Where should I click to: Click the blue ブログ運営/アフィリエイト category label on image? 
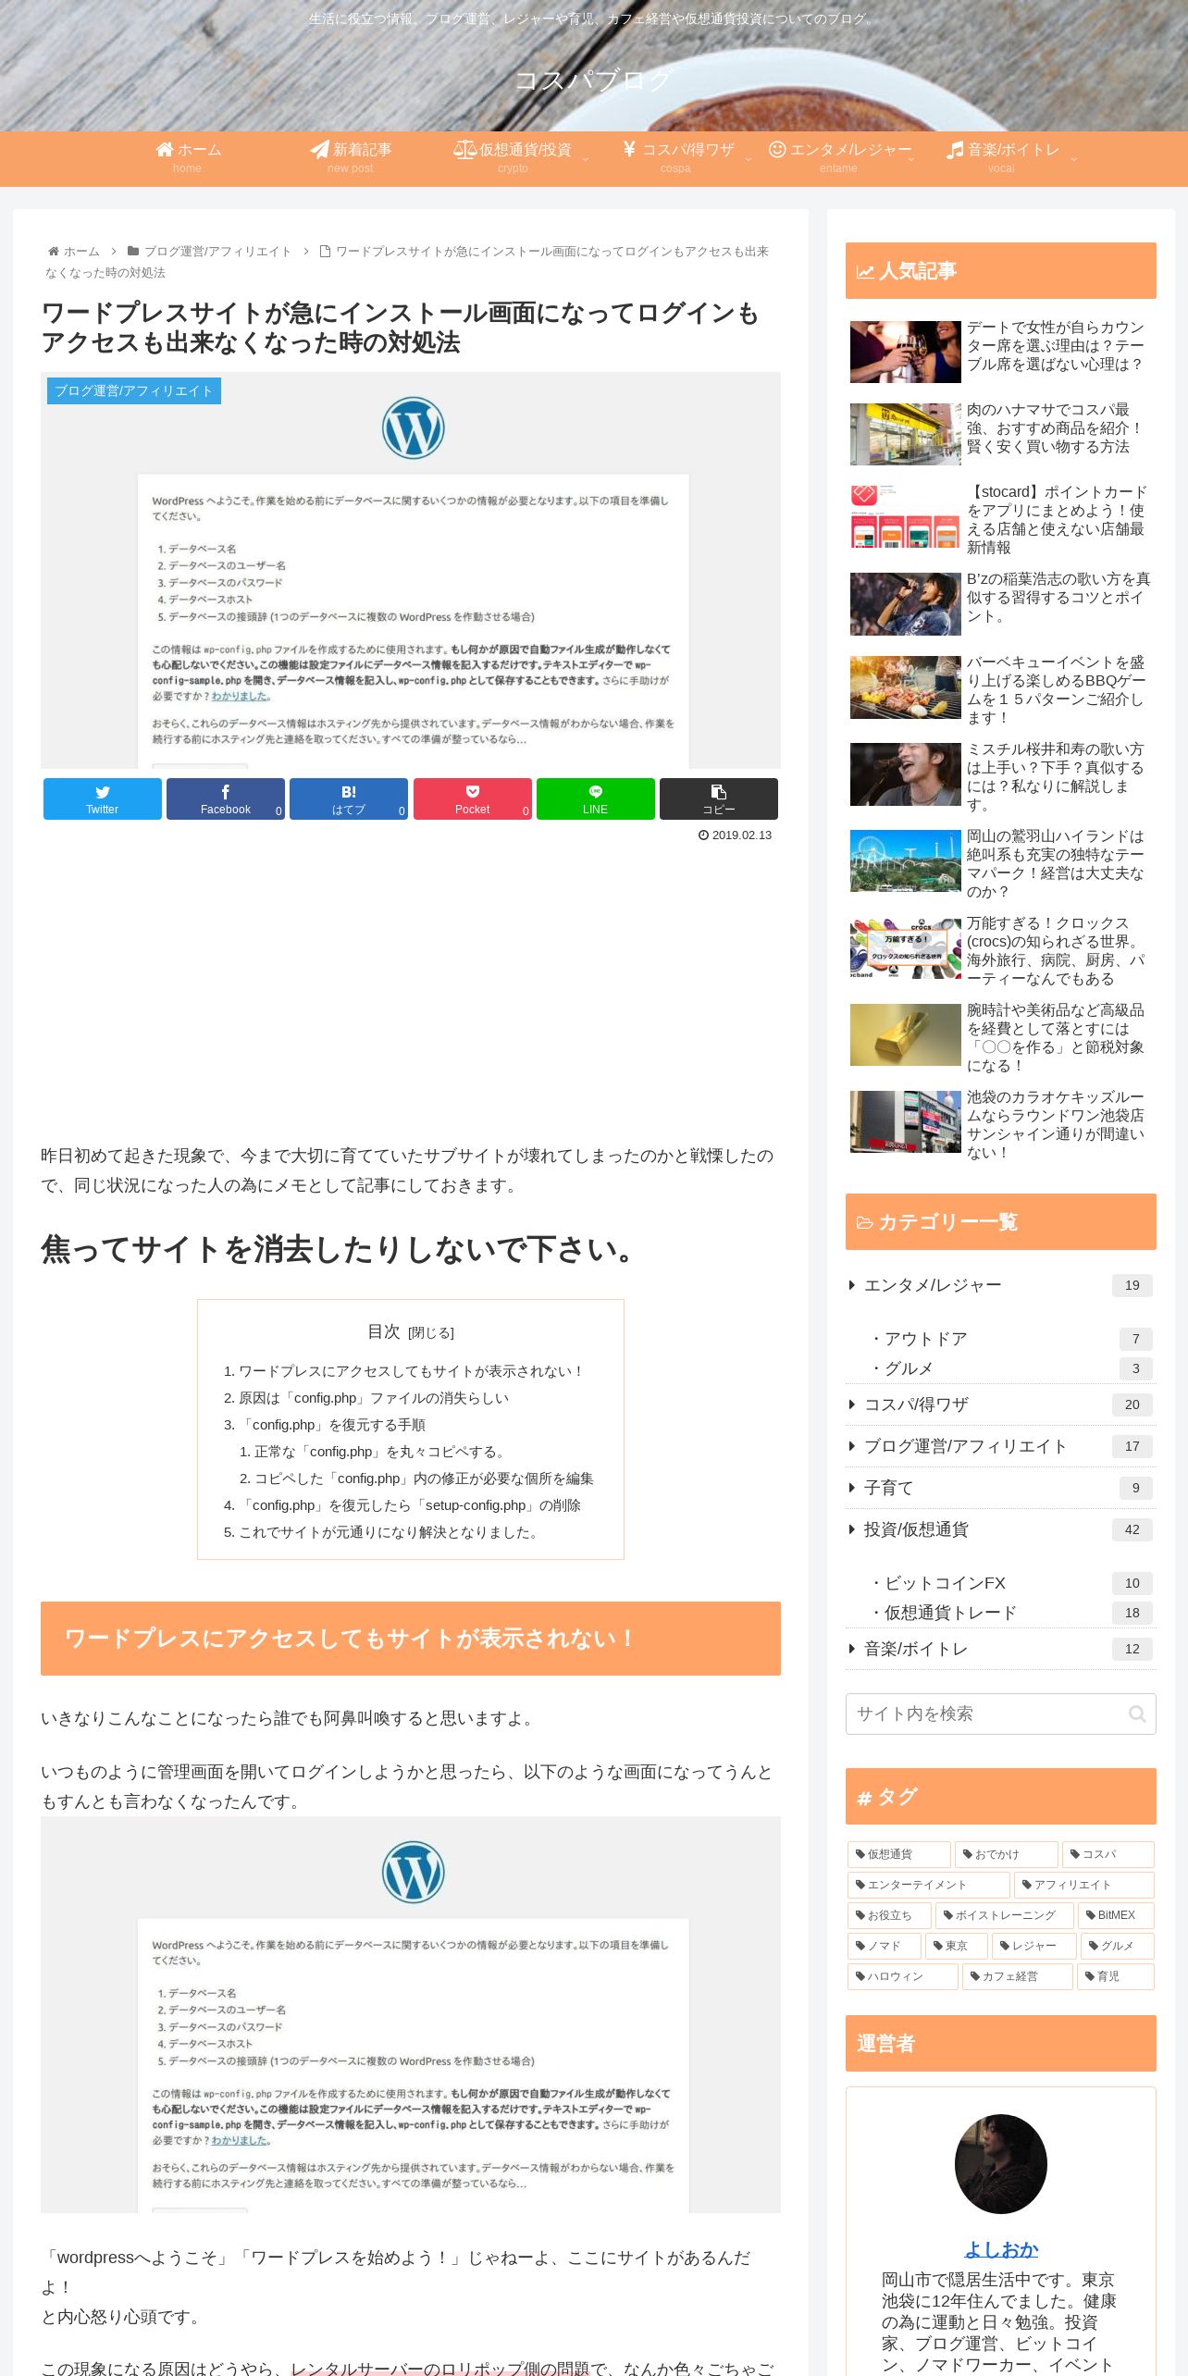[134, 390]
